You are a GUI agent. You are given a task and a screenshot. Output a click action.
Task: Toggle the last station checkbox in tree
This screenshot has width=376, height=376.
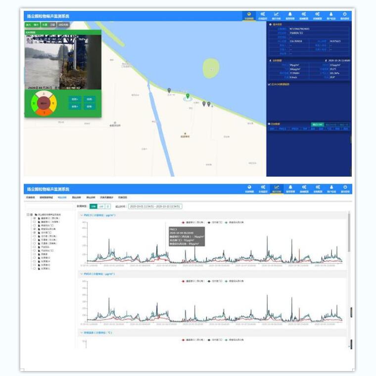point(34,268)
